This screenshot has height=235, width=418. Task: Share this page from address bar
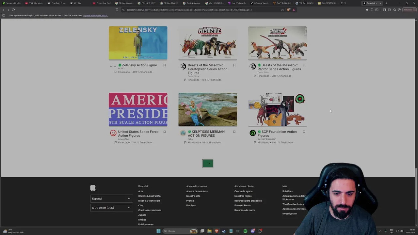tap(282, 10)
